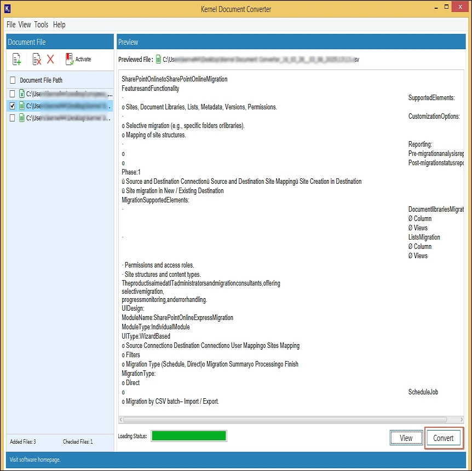Click the previewed file path text
The height and width of the screenshot is (471, 472).
(x=261, y=60)
